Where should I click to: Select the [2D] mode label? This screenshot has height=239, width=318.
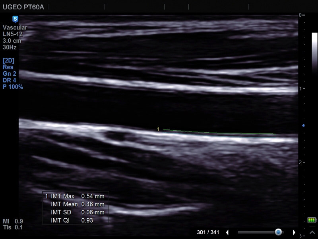[8, 61]
